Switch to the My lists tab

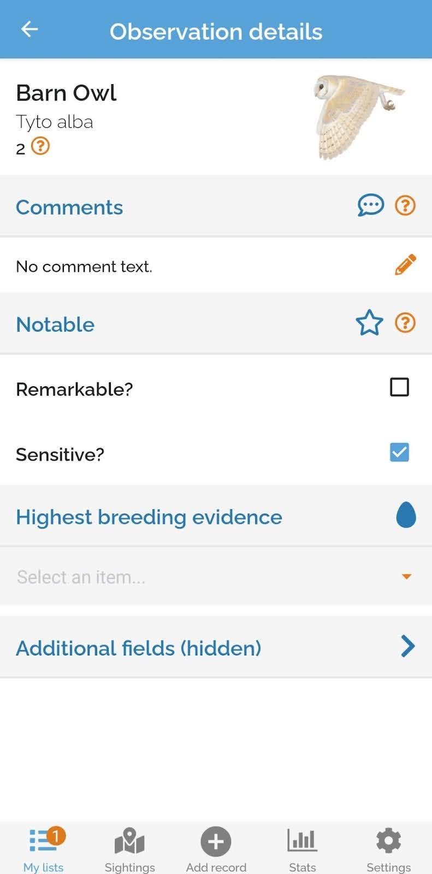coord(44,848)
